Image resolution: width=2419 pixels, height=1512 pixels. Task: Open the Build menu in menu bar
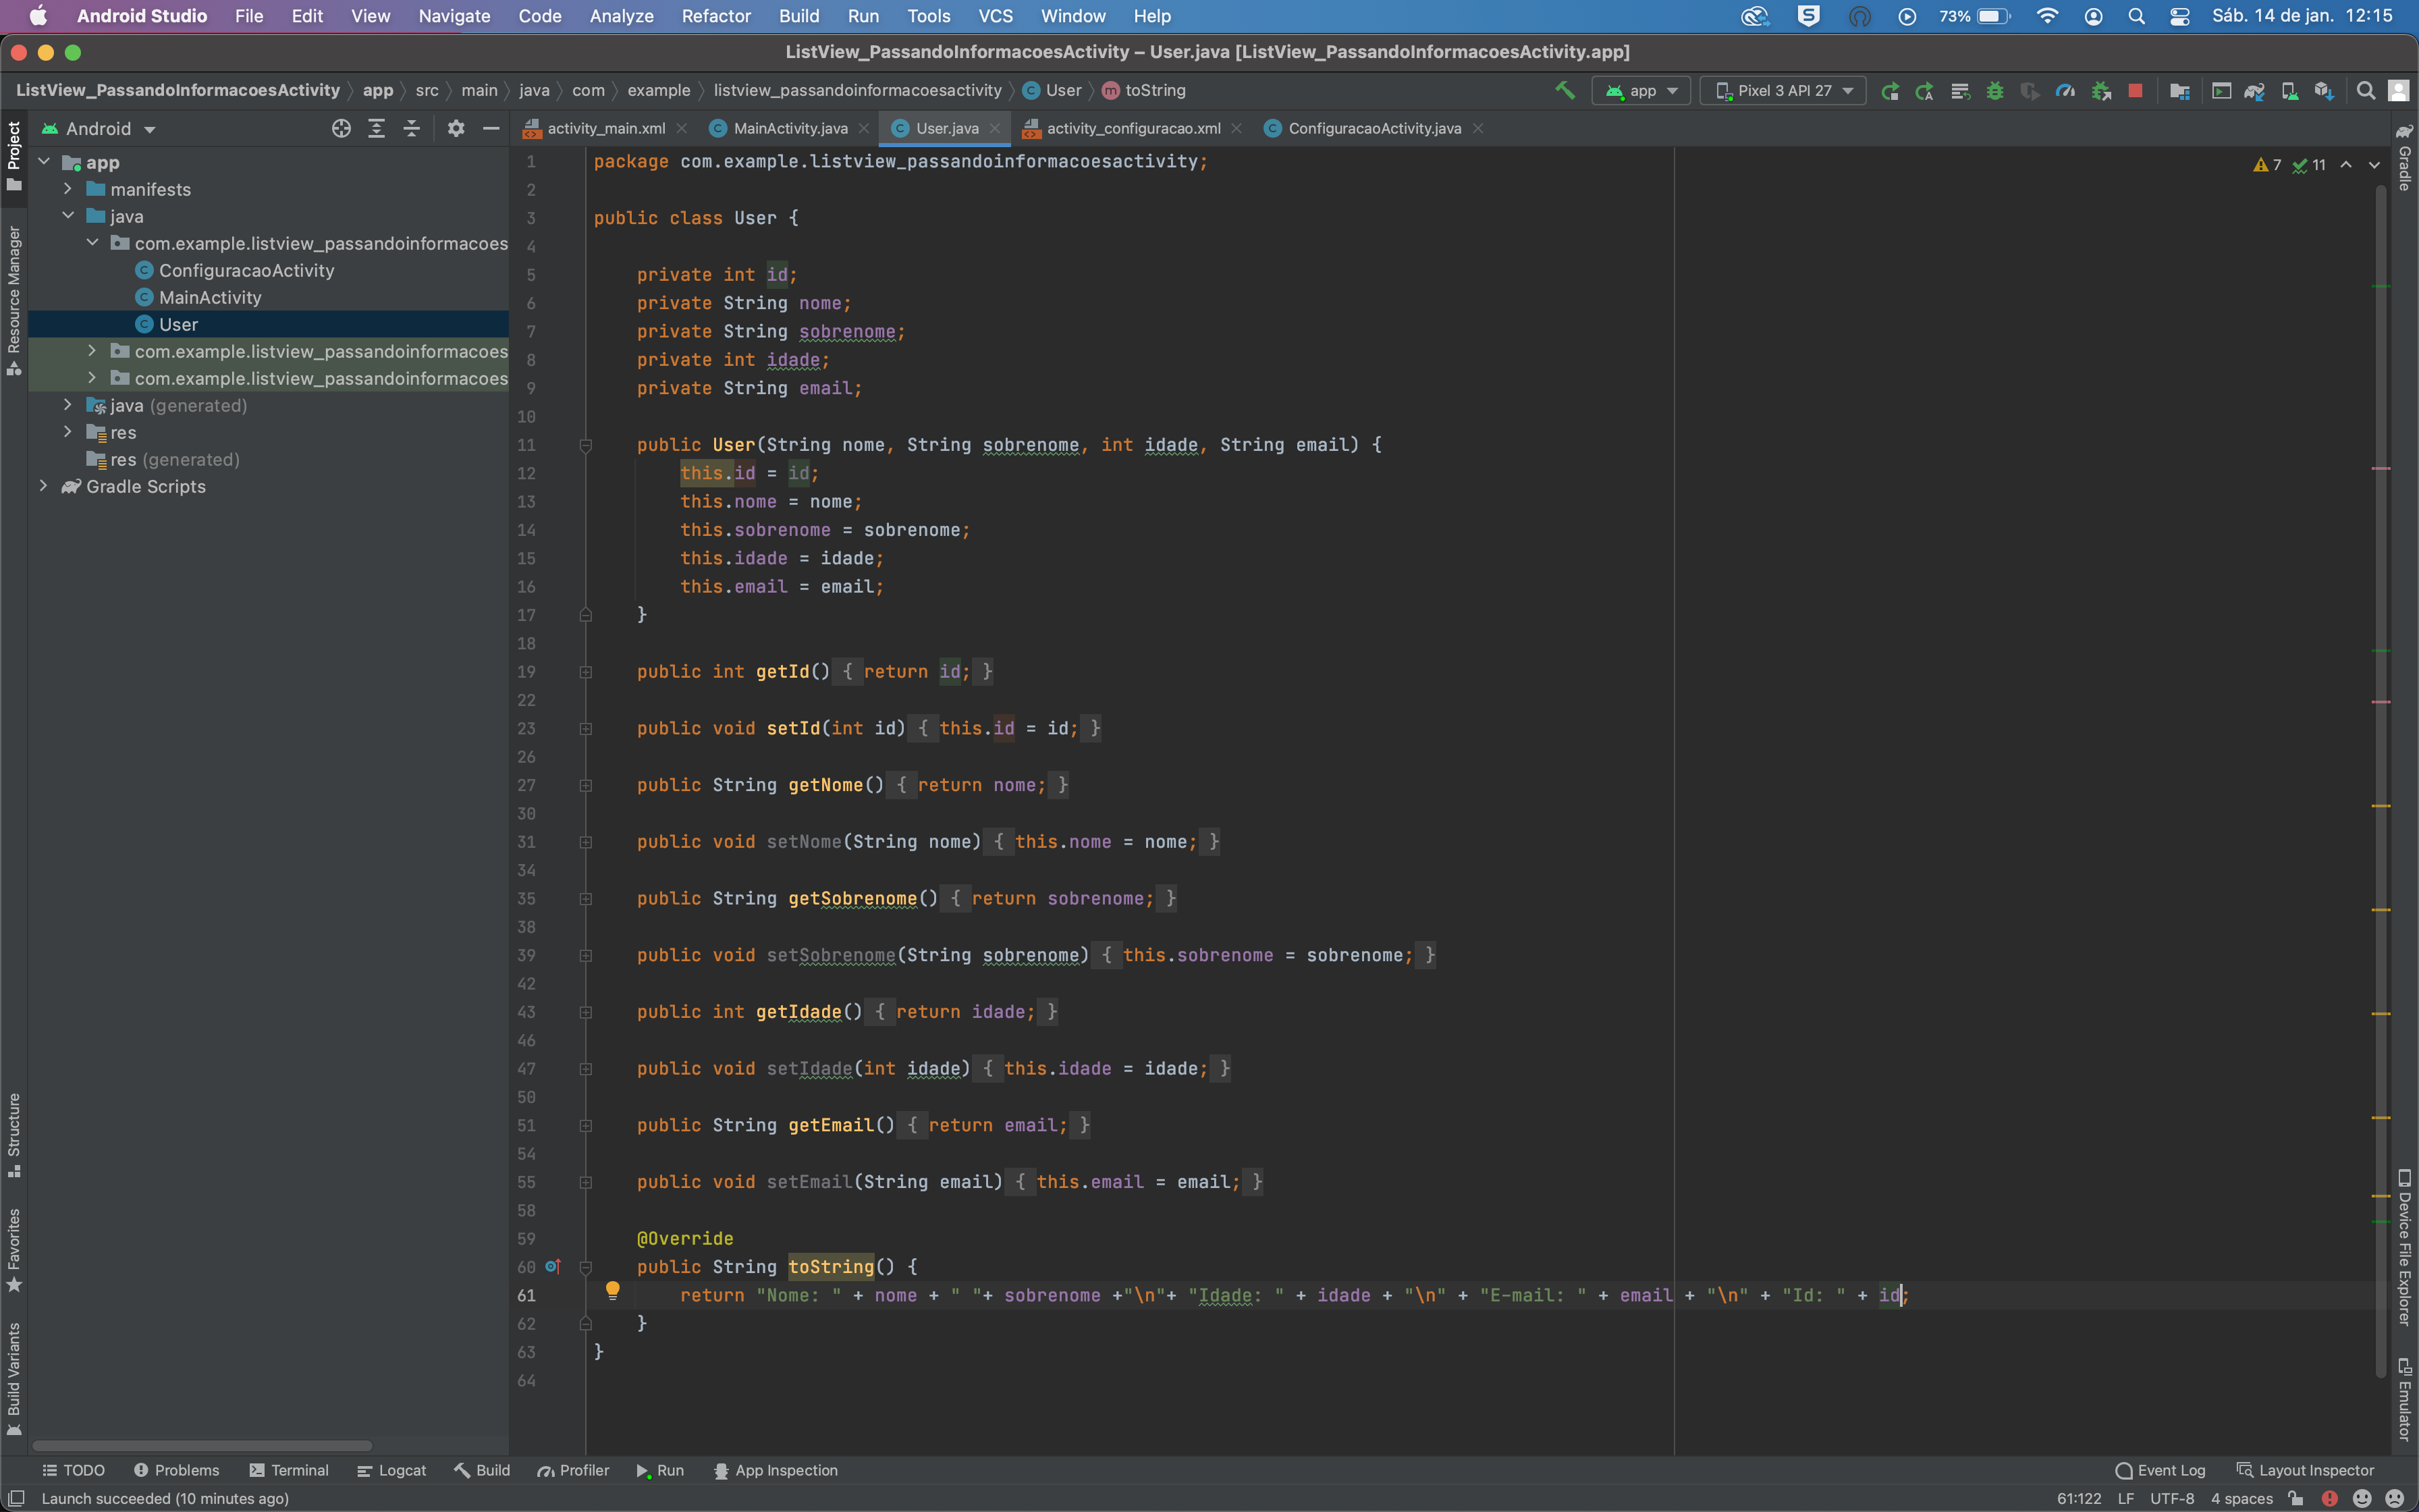pos(798,16)
